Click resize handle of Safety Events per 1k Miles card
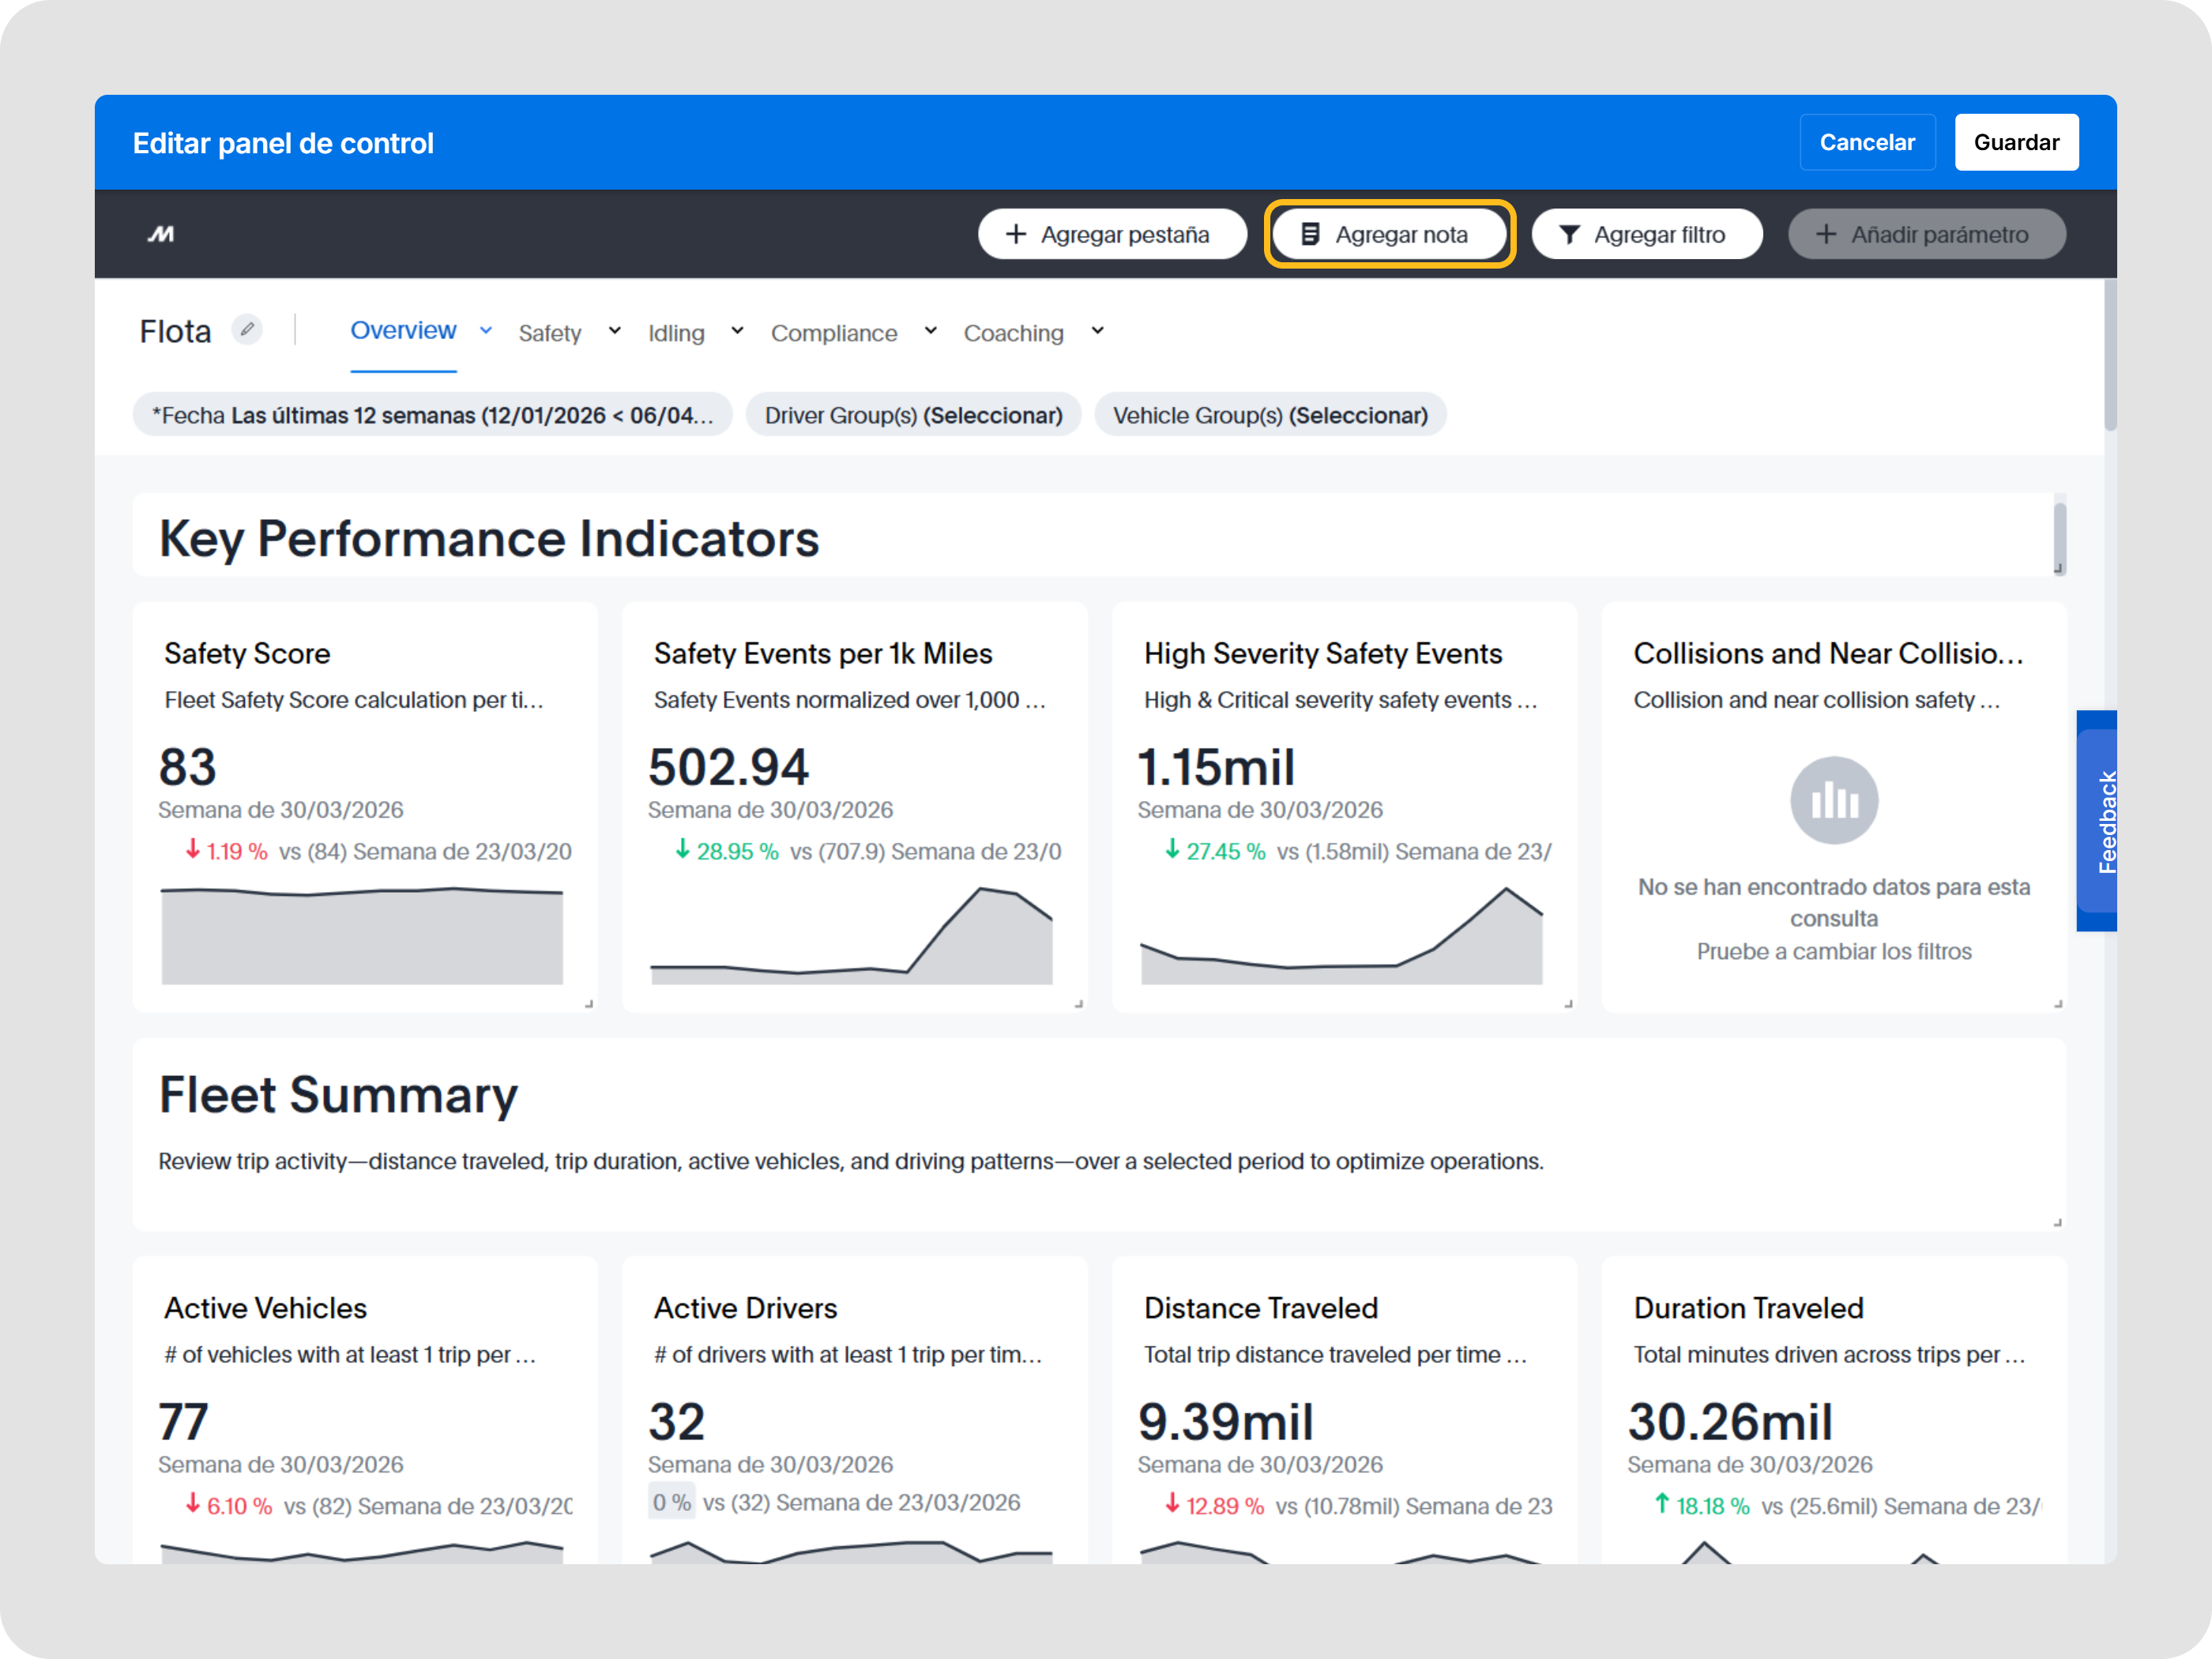The width and height of the screenshot is (2212, 1659). pos(1078,1003)
